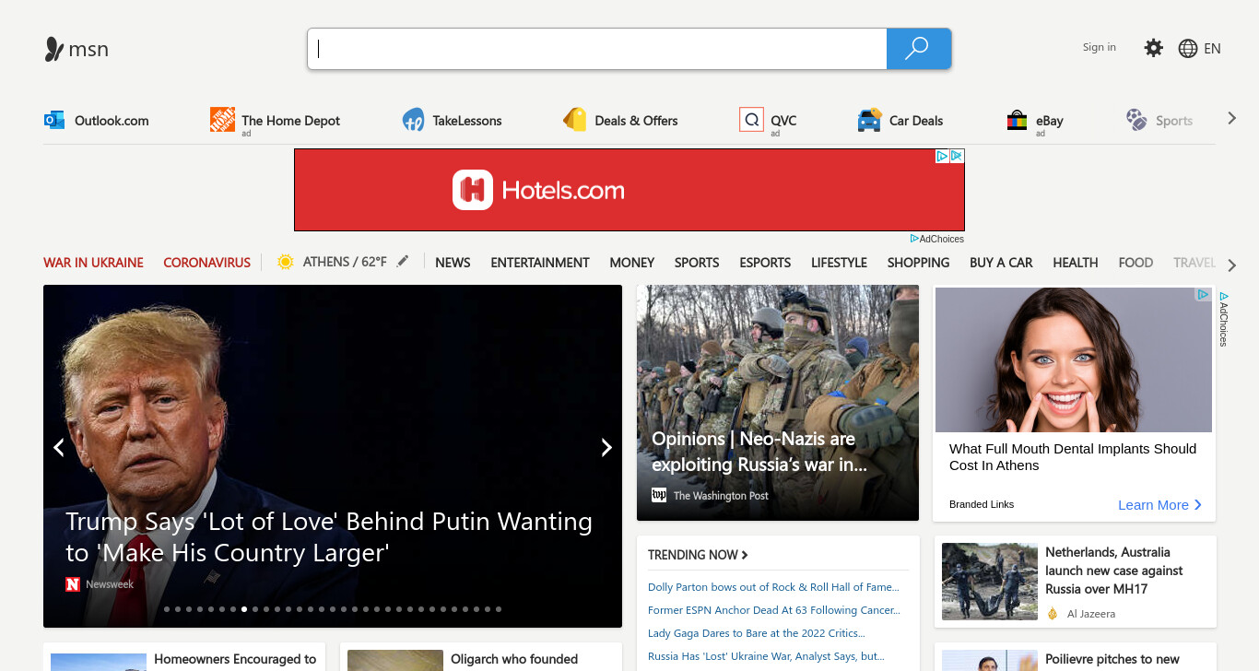
Task: Click the Newsweek source logo
Action: click(73, 584)
